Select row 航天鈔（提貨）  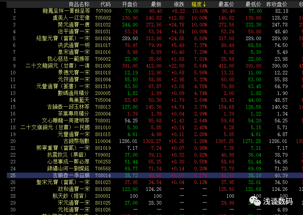[154, 196]
